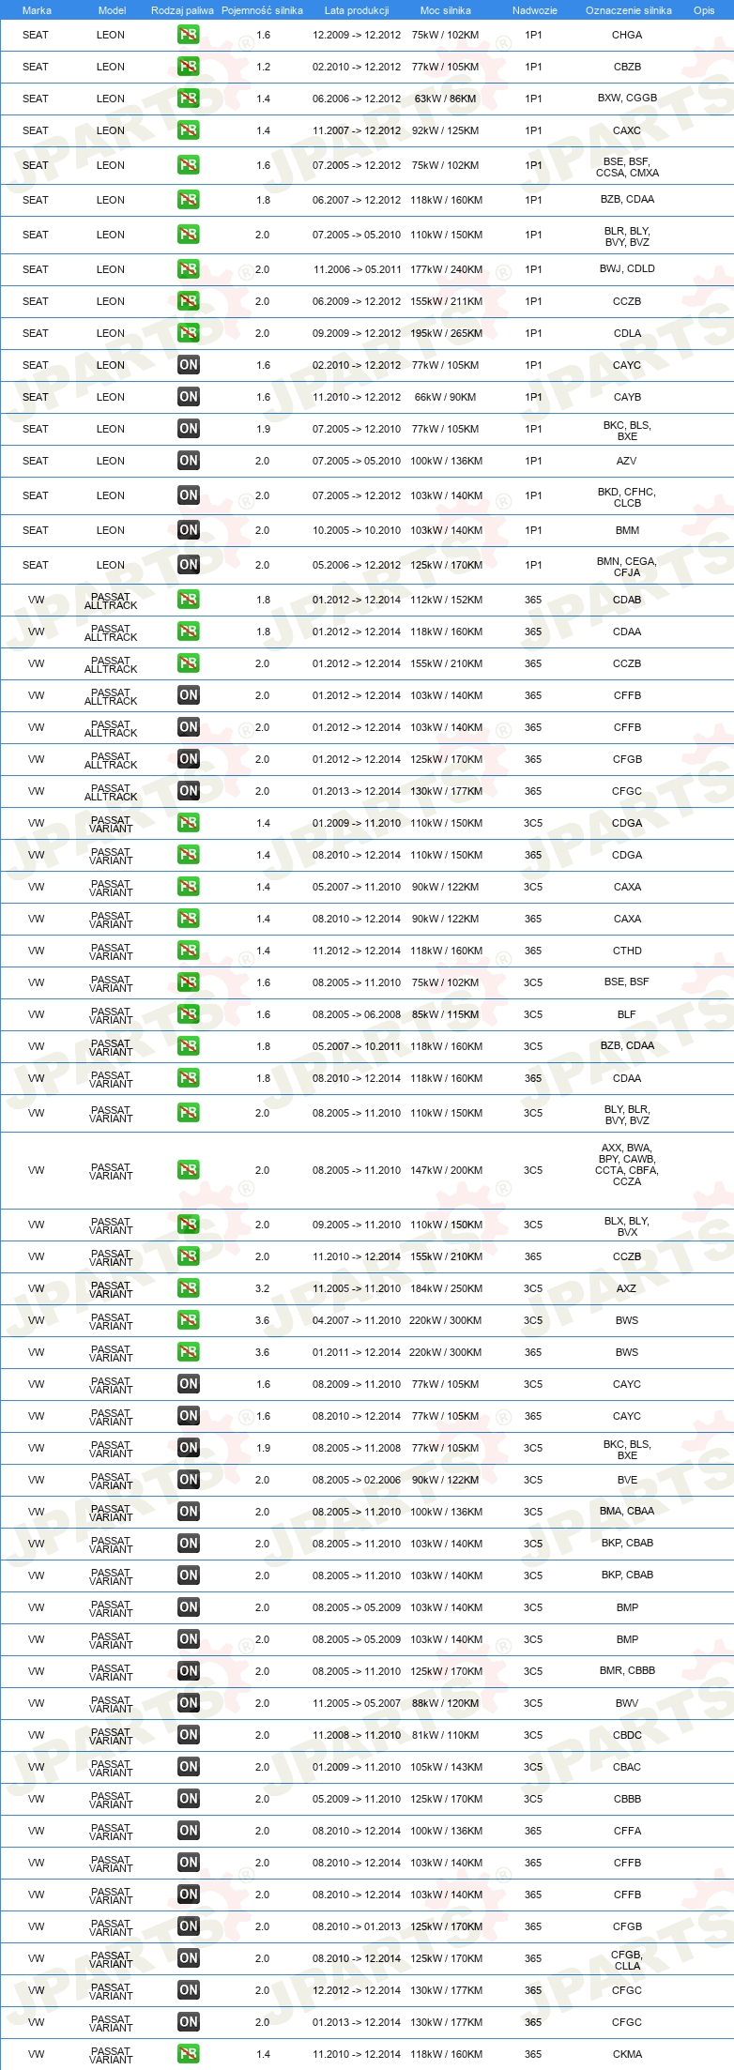The width and height of the screenshot is (734, 2070).
Task: Click PB icon in the CKMA row
Action: (x=189, y=2054)
